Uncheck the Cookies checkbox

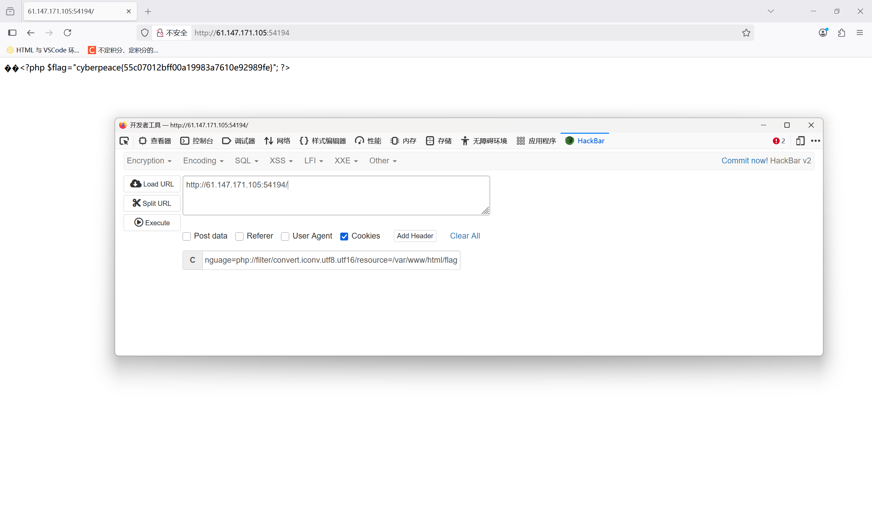coord(344,237)
